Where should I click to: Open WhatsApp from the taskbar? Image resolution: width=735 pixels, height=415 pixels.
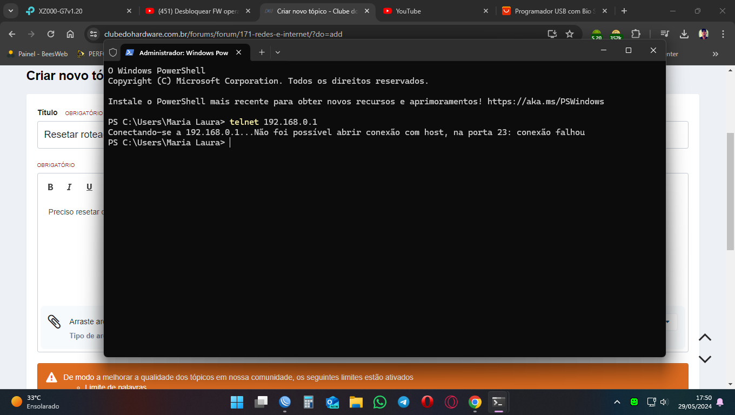380,402
